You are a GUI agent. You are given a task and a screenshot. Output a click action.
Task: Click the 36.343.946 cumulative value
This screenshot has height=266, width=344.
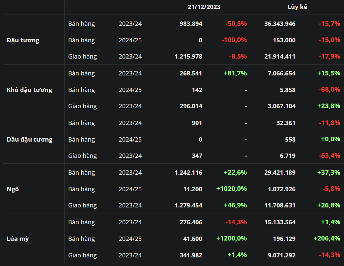(x=280, y=24)
